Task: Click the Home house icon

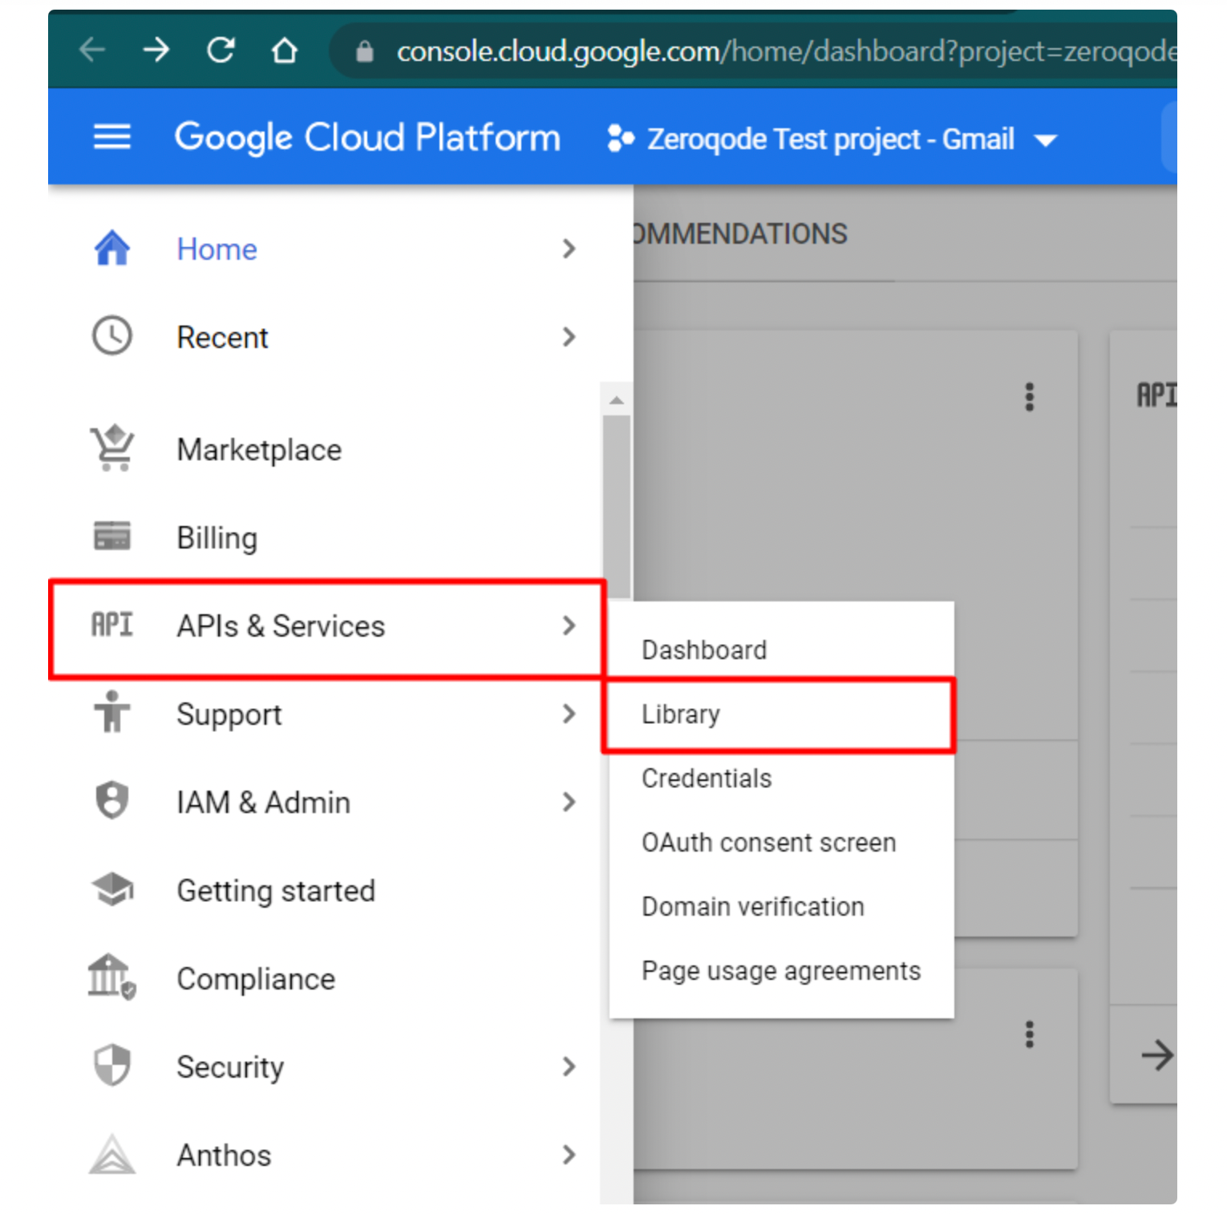Action: pos(112,248)
